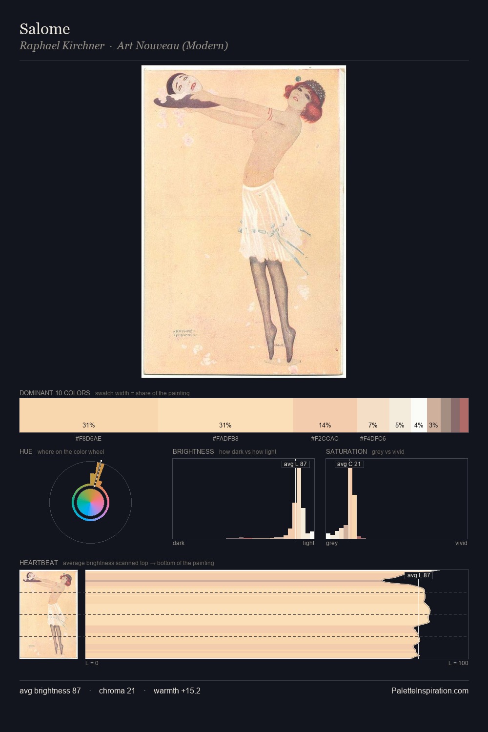Select the 3% tan swatch
488x732 pixels.
point(433,415)
